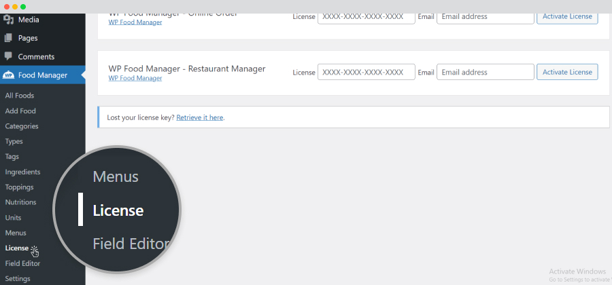Open the Nutritions submenu item

(x=20, y=202)
